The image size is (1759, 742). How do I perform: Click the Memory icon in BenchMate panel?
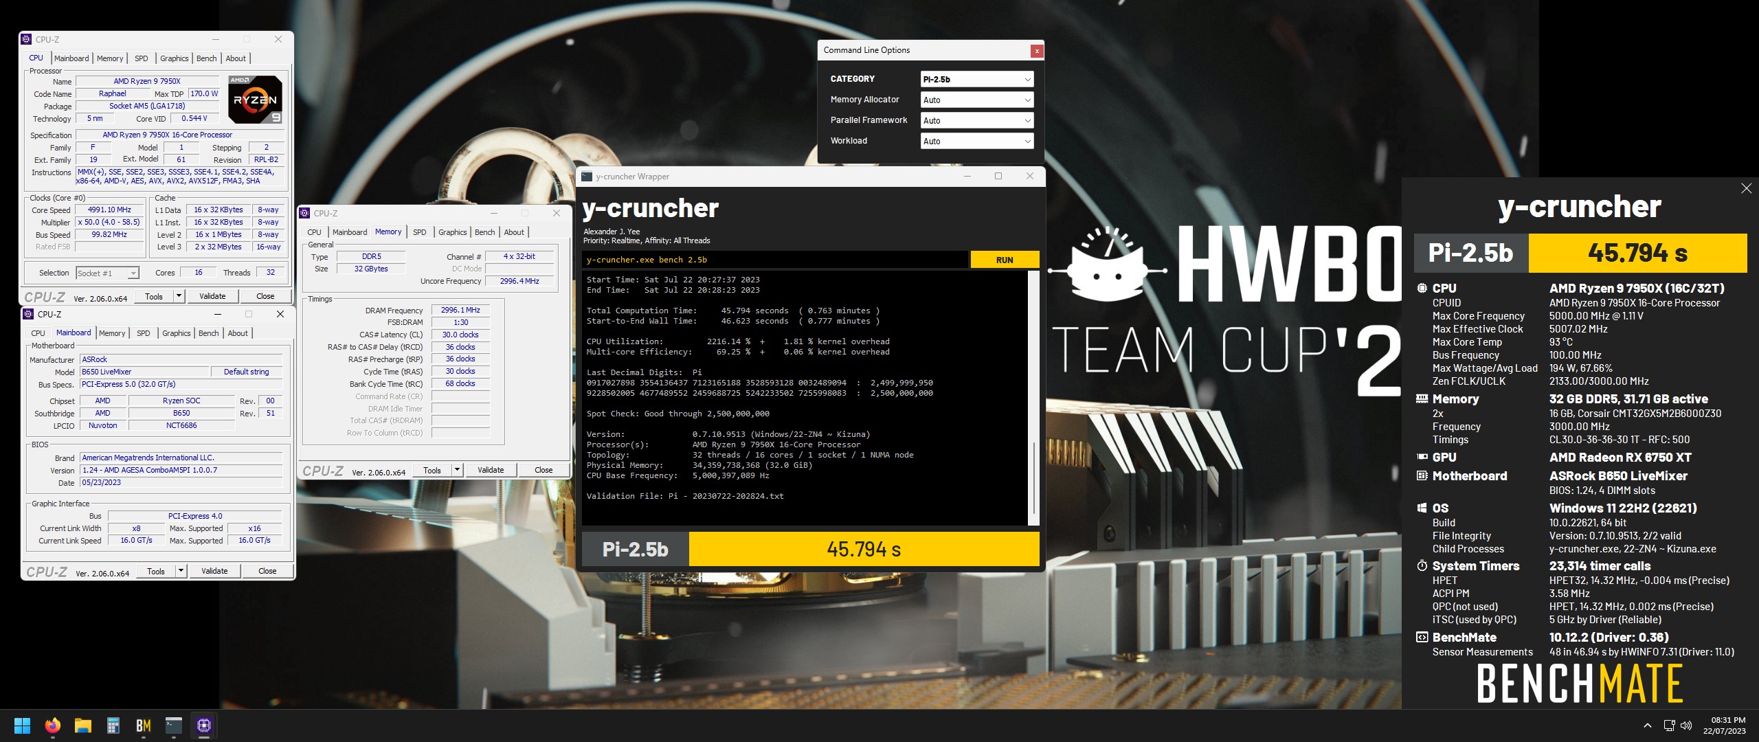(x=1422, y=398)
